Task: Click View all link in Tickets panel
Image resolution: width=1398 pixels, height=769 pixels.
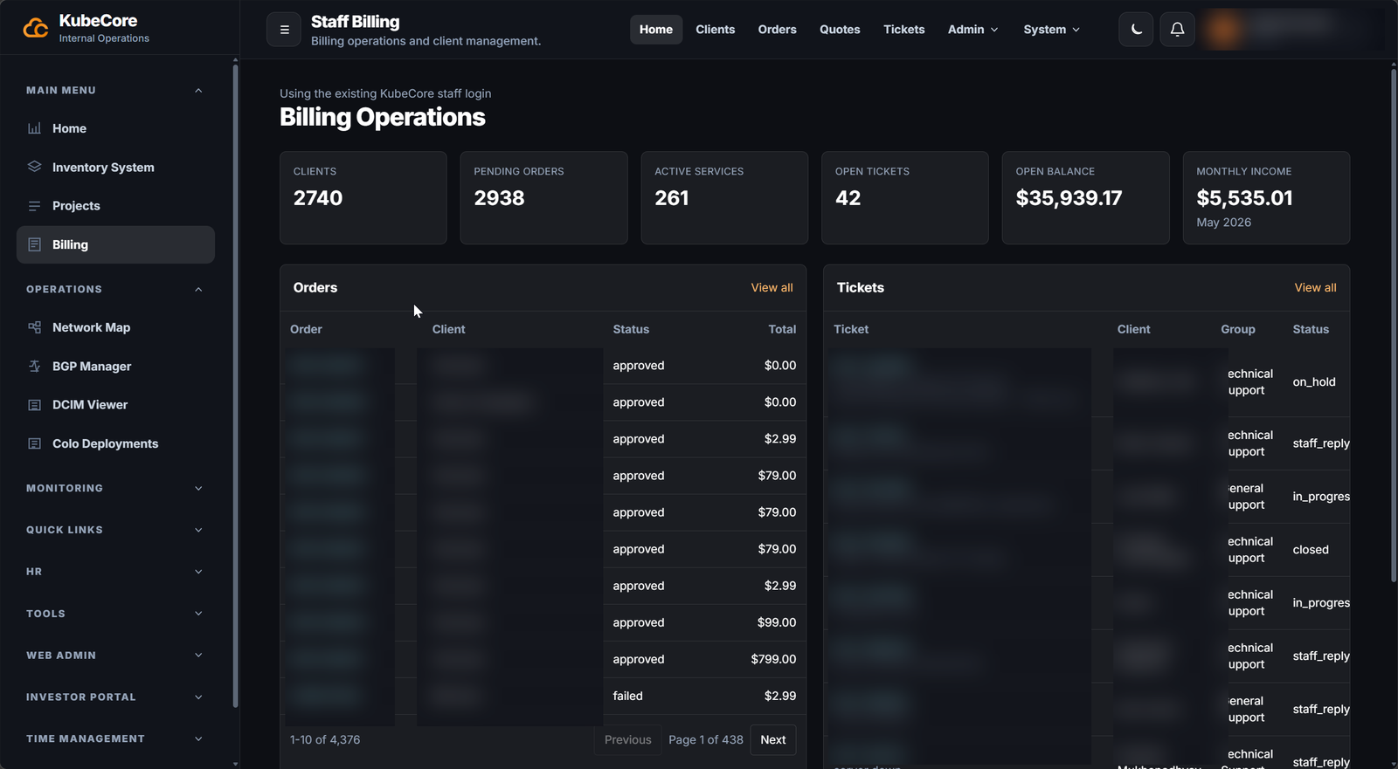Action: (x=1315, y=288)
